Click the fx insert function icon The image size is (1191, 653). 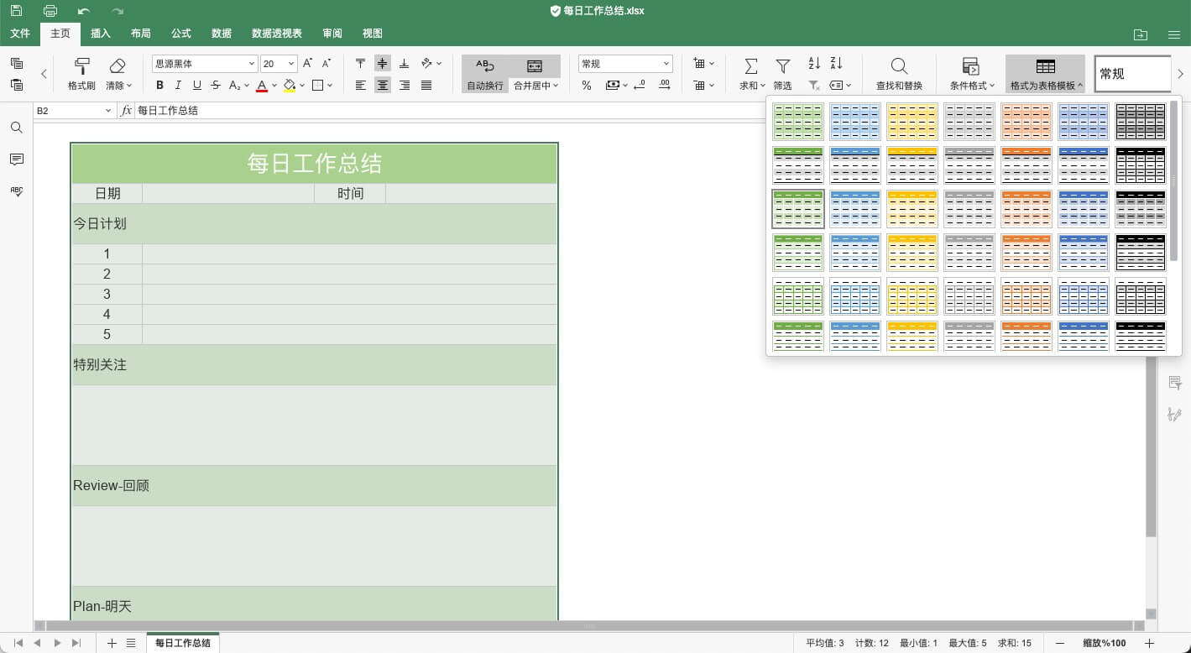(127, 111)
